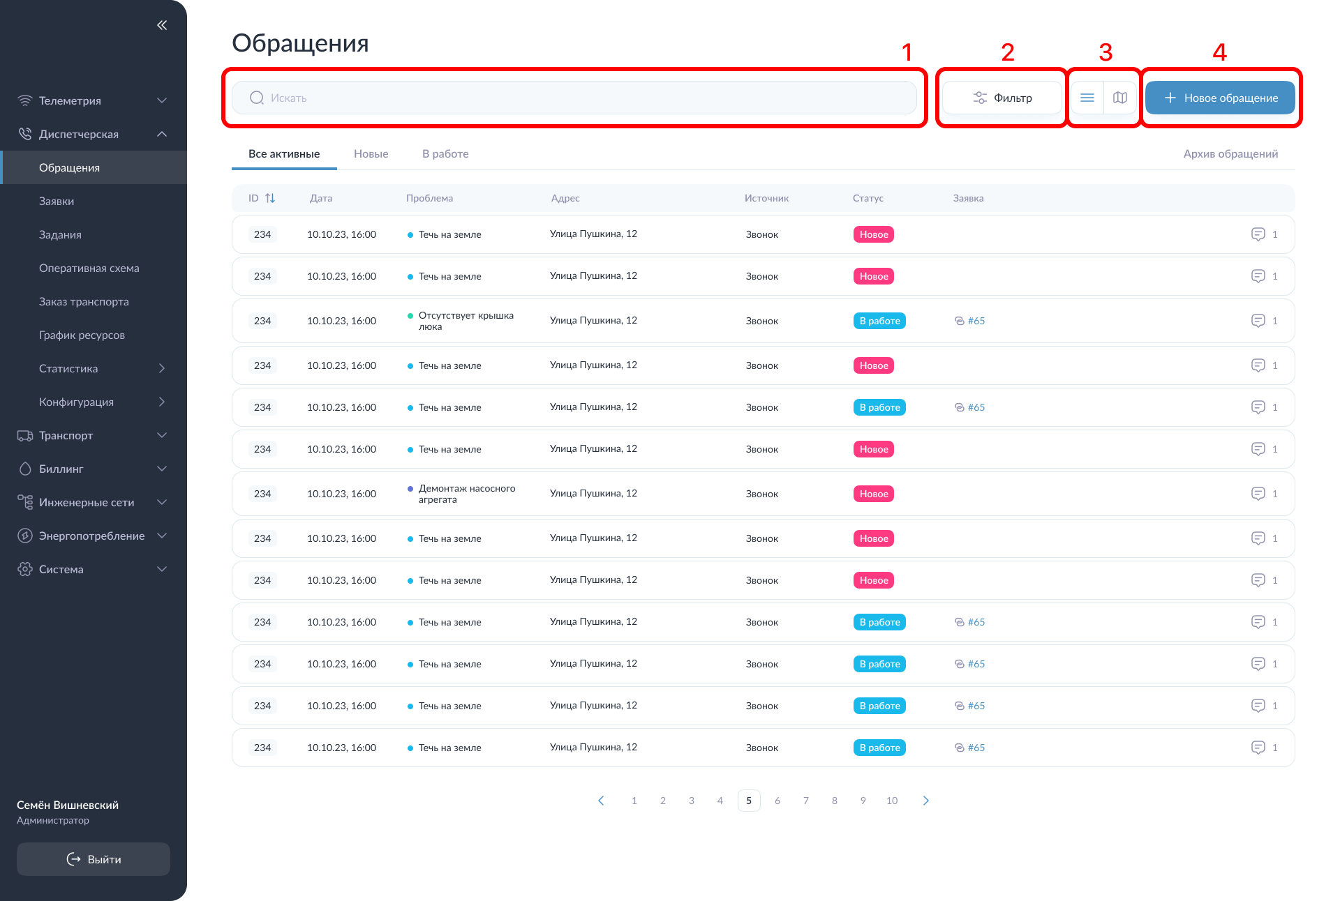Switch to list view icon
Viewport: 1340px width, 901px height.
click(1087, 98)
